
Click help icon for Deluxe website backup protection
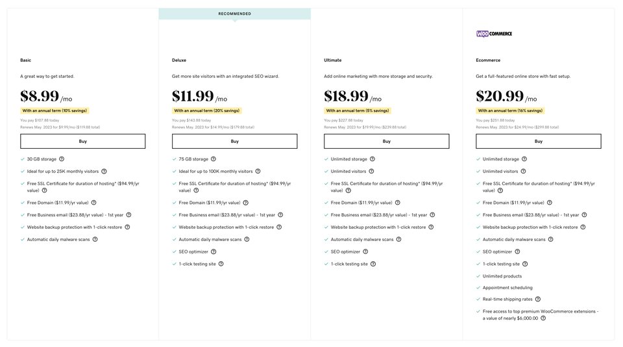[279, 227]
